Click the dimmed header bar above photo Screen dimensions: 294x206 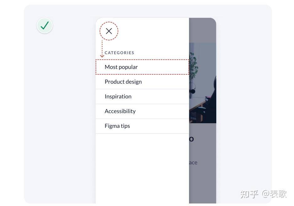tap(202, 30)
